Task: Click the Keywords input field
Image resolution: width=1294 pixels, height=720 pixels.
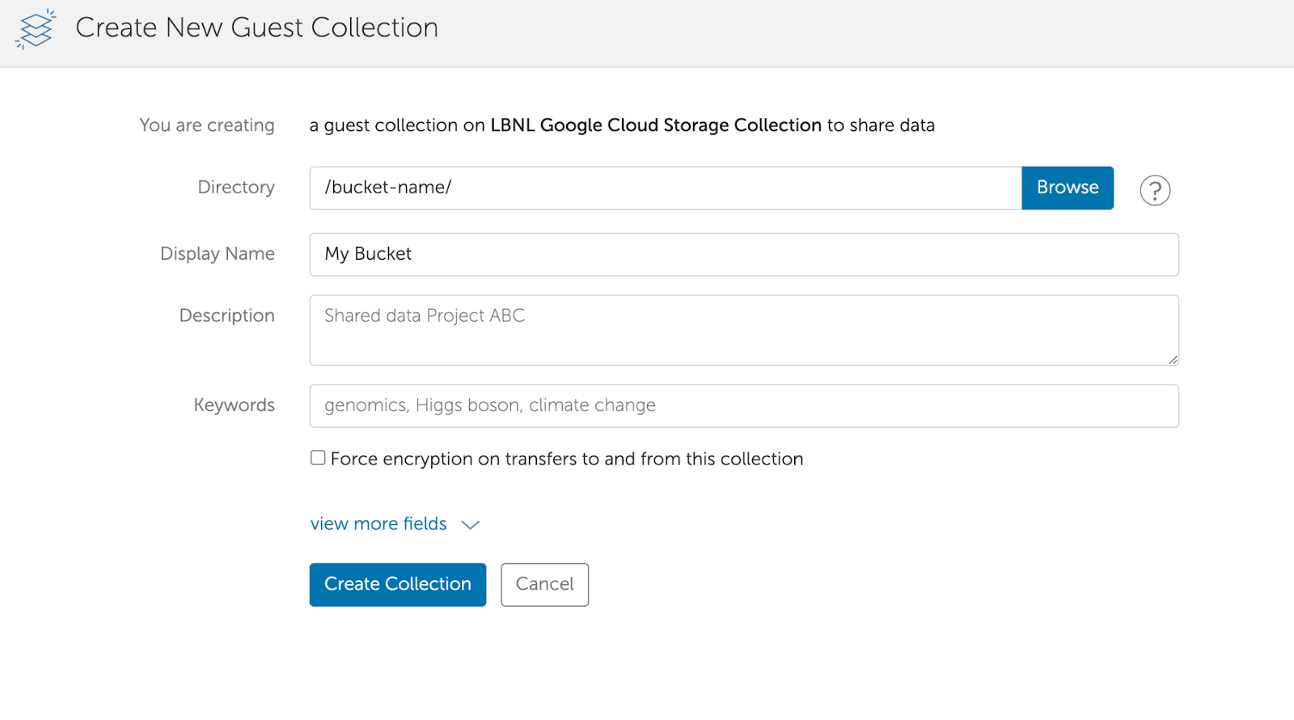Action: pos(744,406)
